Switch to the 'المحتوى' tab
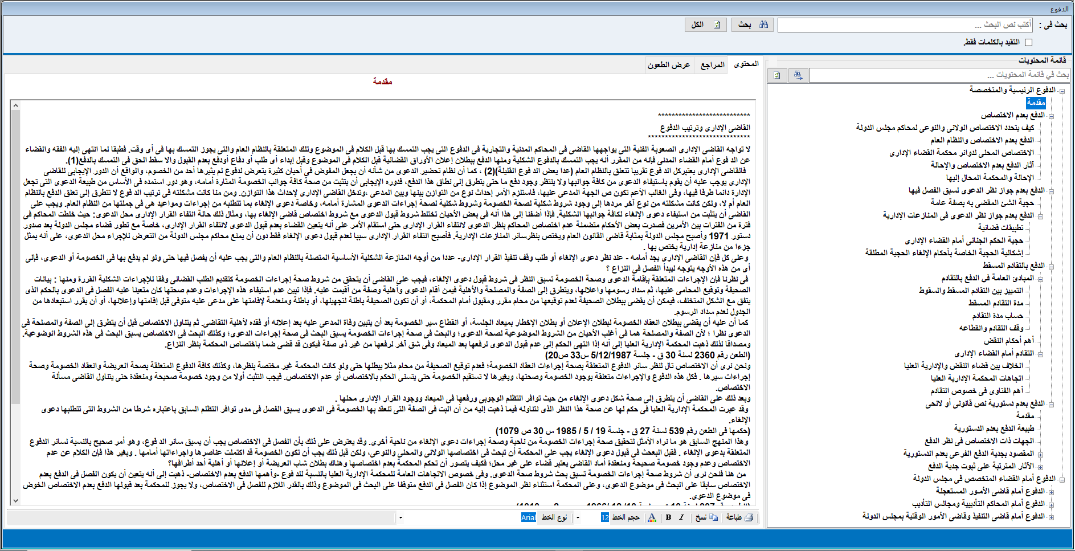 tap(746, 64)
